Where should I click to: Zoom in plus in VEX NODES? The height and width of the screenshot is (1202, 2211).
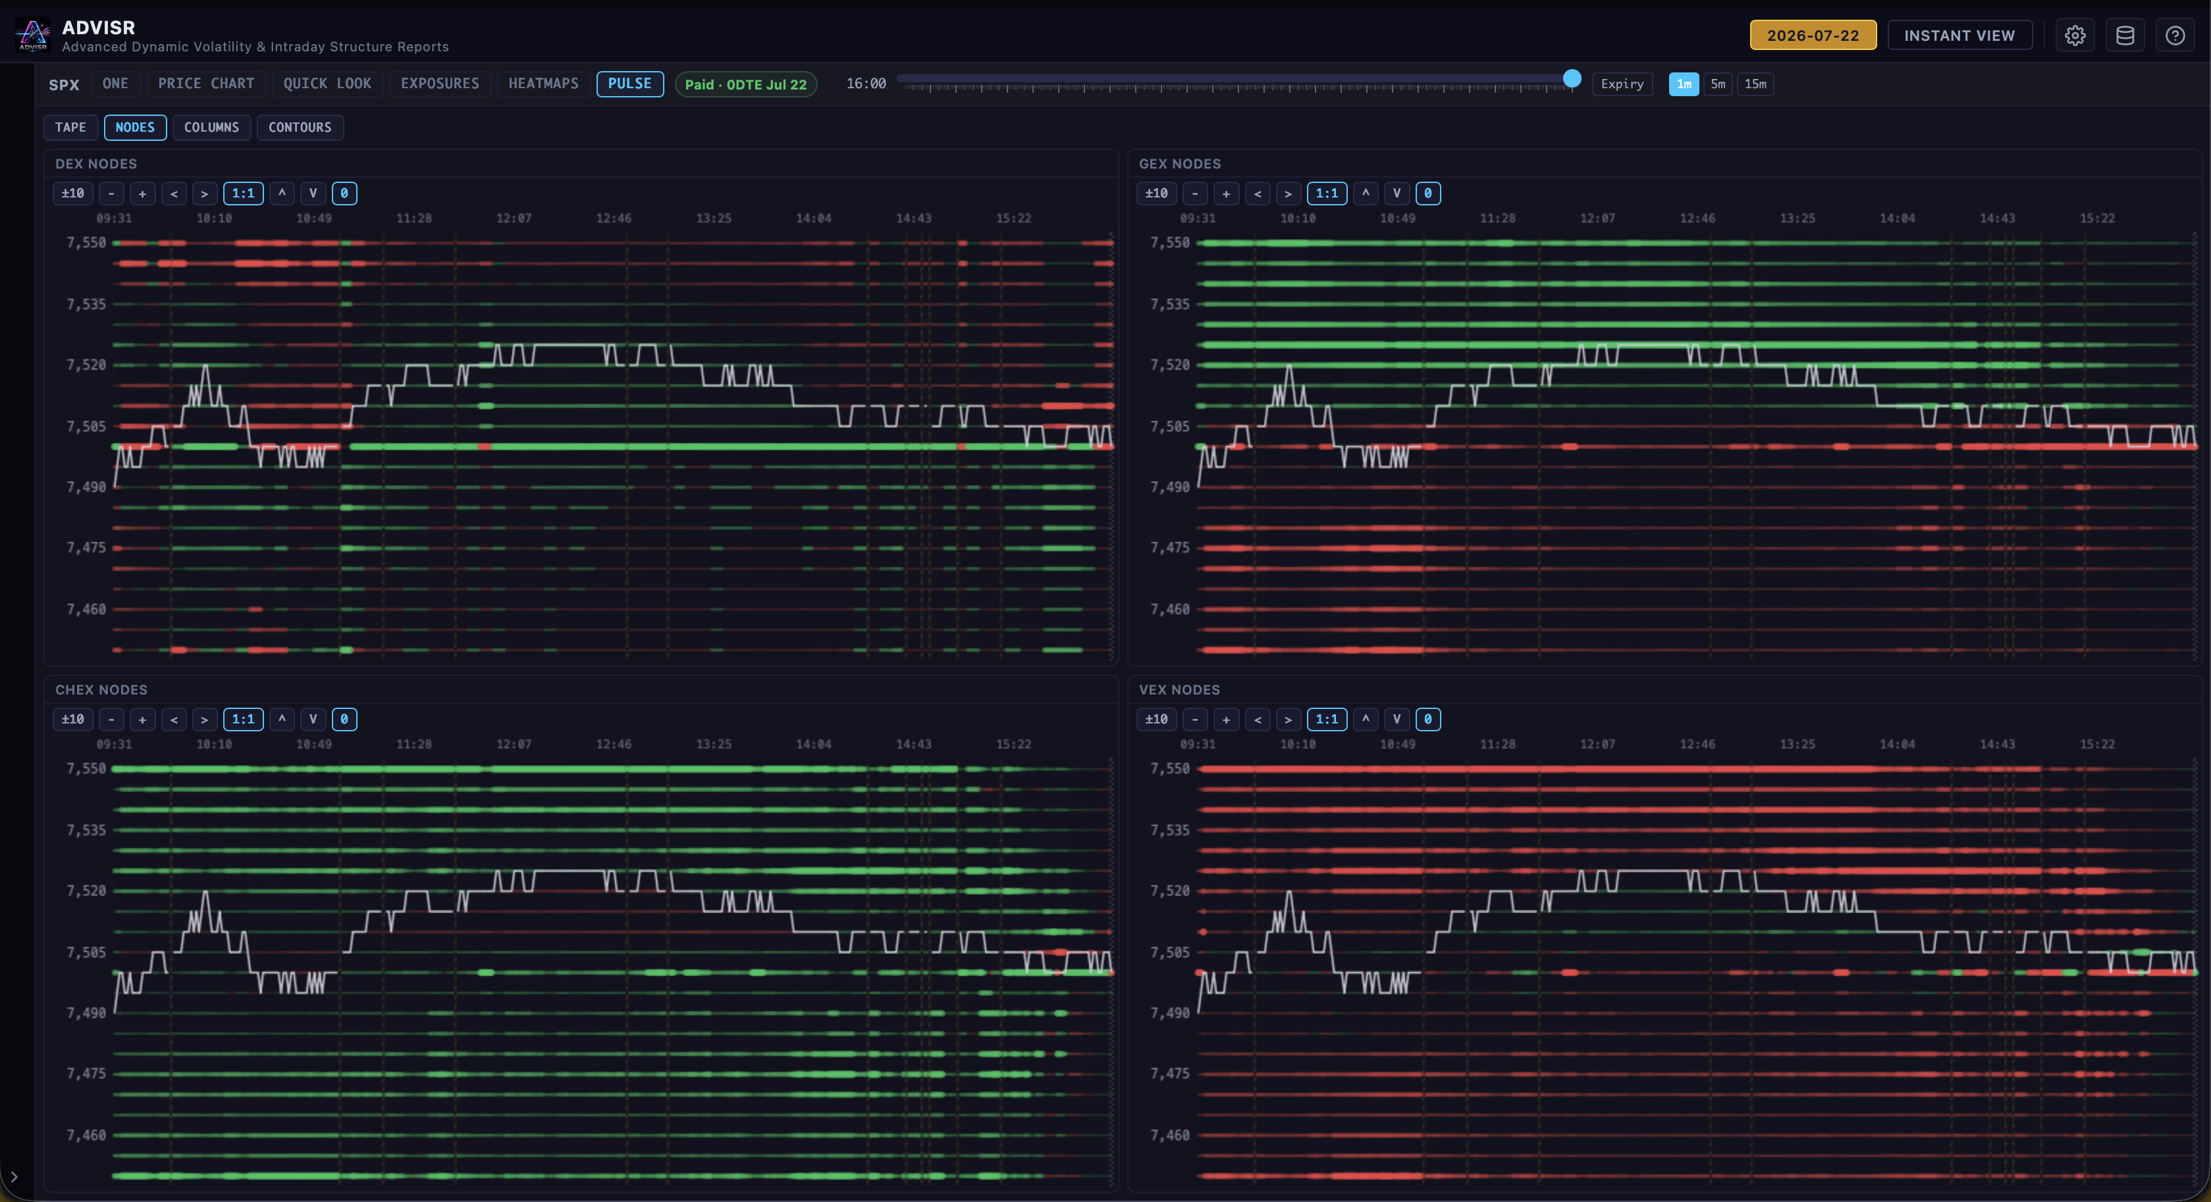pyautogui.click(x=1226, y=719)
